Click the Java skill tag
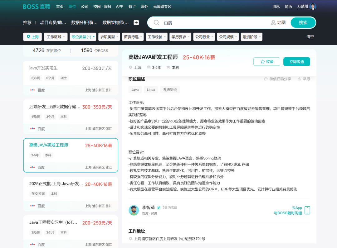This screenshot has height=248, width=337. click(x=135, y=90)
